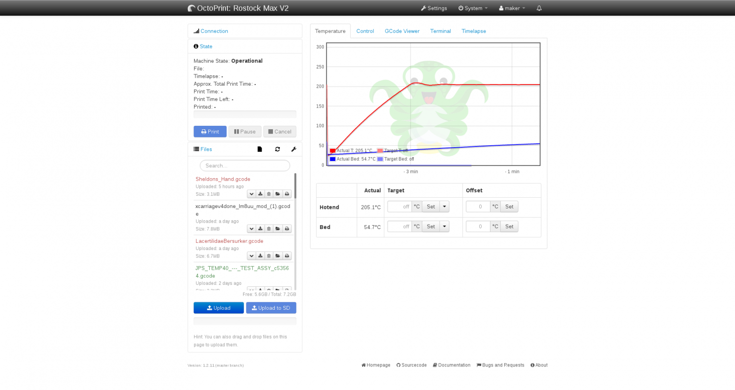
Task: Load LacertilidaeBersurker.gcode via folder icon
Action: tap(278, 255)
